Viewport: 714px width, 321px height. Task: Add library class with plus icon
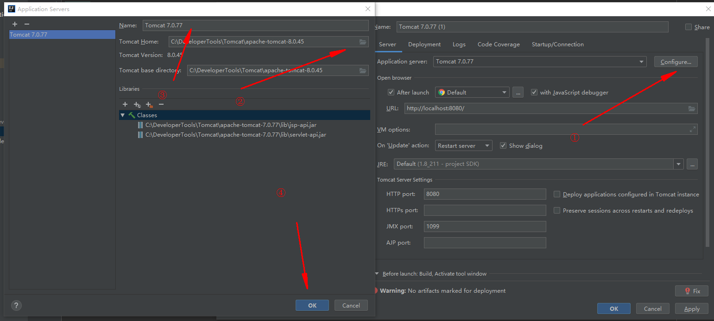pyautogui.click(x=125, y=105)
